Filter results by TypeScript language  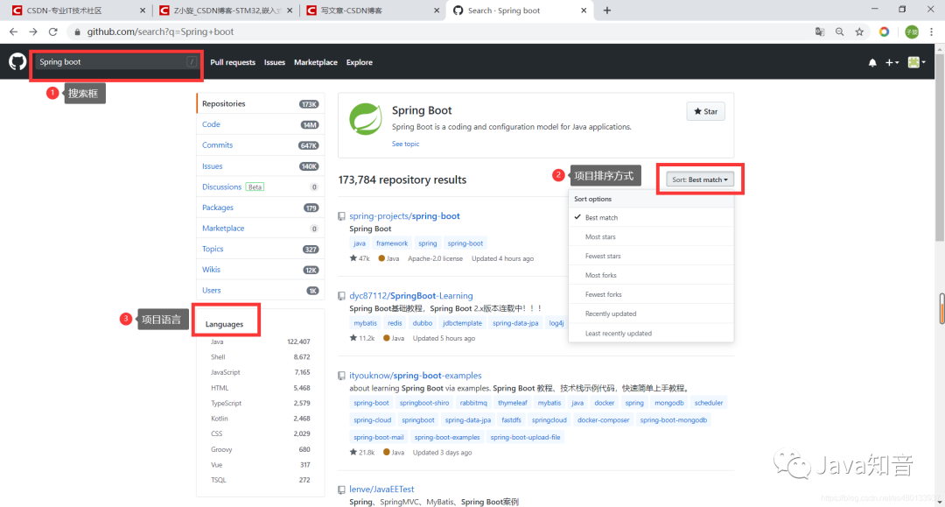click(x=261, y=404)
